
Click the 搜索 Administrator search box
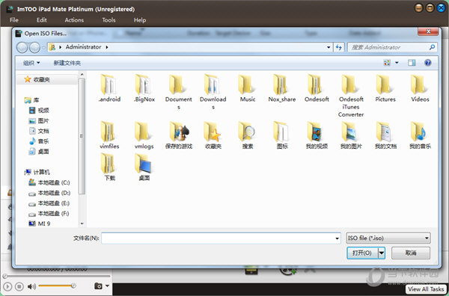tap(392, 47)
